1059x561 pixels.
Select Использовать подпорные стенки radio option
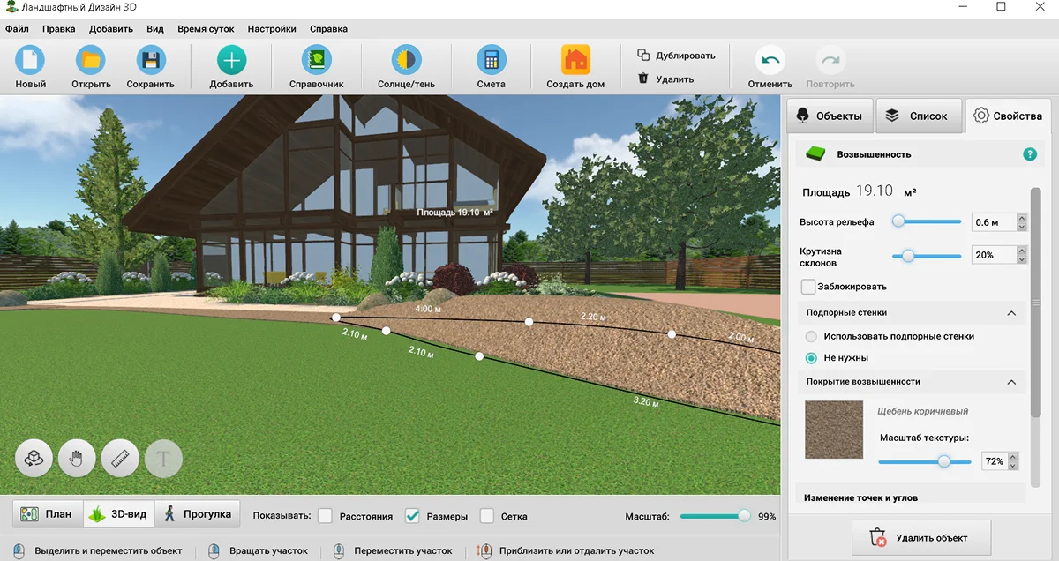click(811, 336)
